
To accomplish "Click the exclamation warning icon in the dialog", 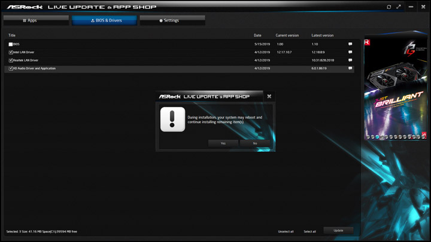I will [x=172, y=120].
